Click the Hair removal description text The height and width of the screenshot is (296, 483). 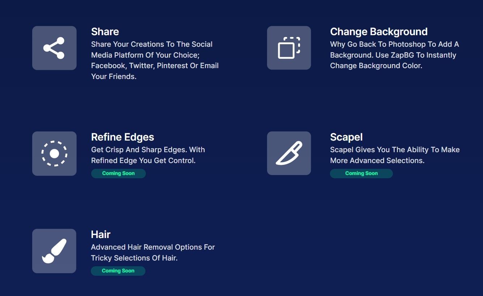153,252
